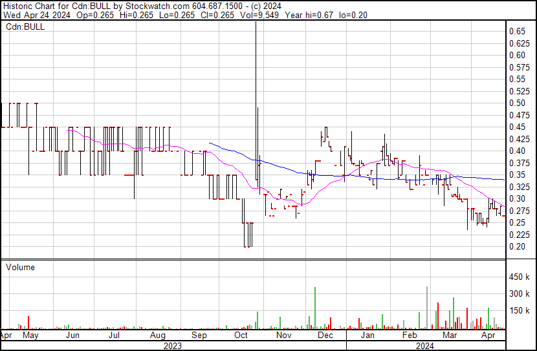The width and height of the screenshot is (537, 351).
Task: Click the '2023' year label
Action: pos(173,346)
